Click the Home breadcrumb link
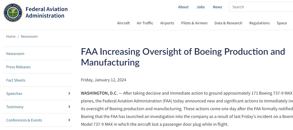Image resolution: width=293 pixels, height=130 pixels. point(11,36)
